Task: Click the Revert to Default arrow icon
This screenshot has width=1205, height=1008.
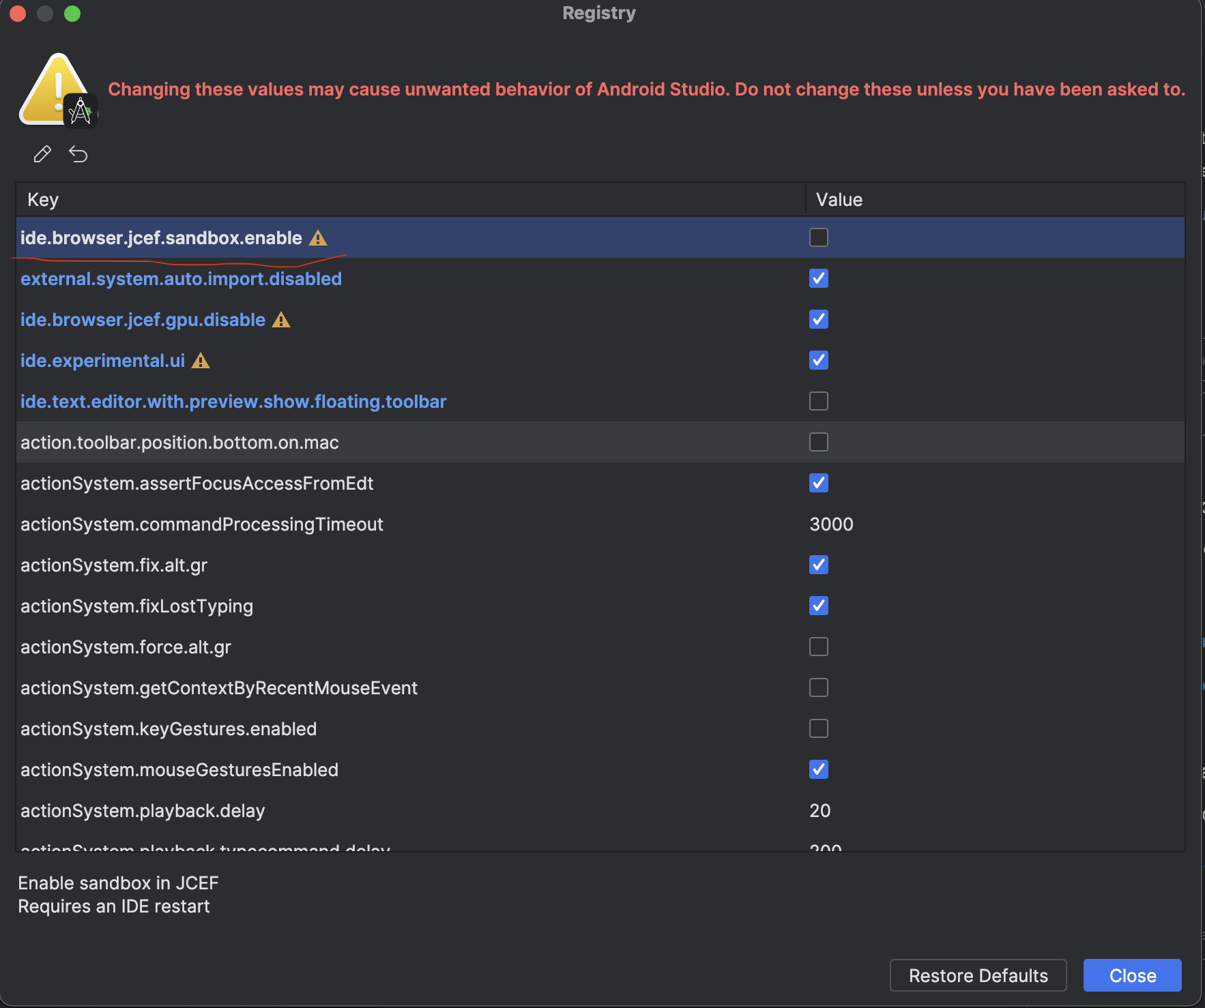Action: coord(78,154)
